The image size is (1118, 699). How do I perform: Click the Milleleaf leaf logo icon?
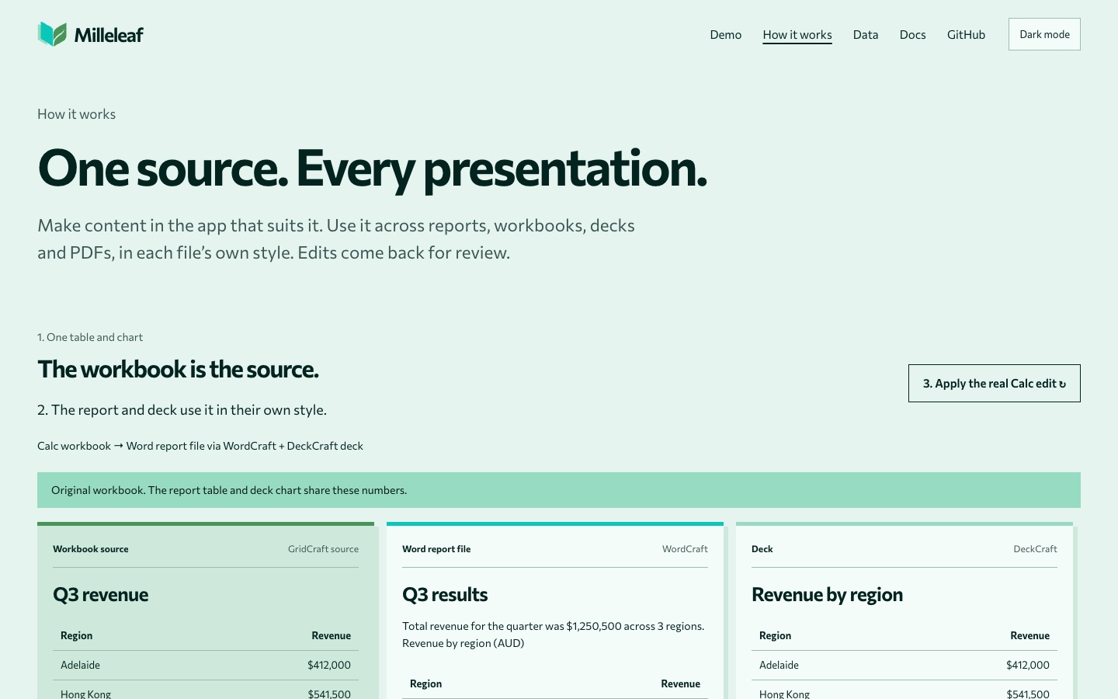[52, 34]
